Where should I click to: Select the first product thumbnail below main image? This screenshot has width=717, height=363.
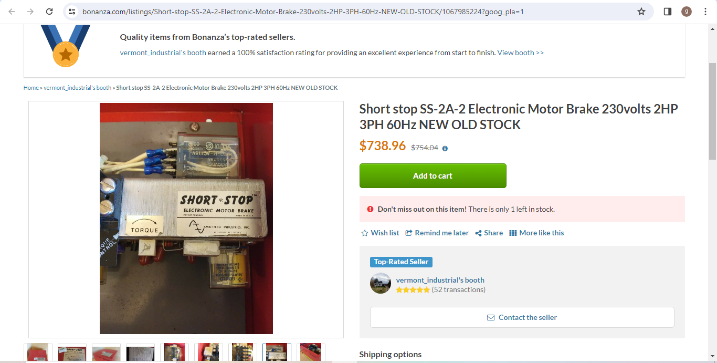[x=38, y=352]
